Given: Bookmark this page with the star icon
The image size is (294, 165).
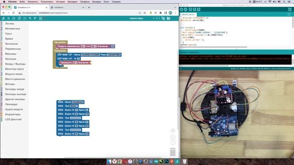Looking at the screenshot, I should [x=145, y=13].
